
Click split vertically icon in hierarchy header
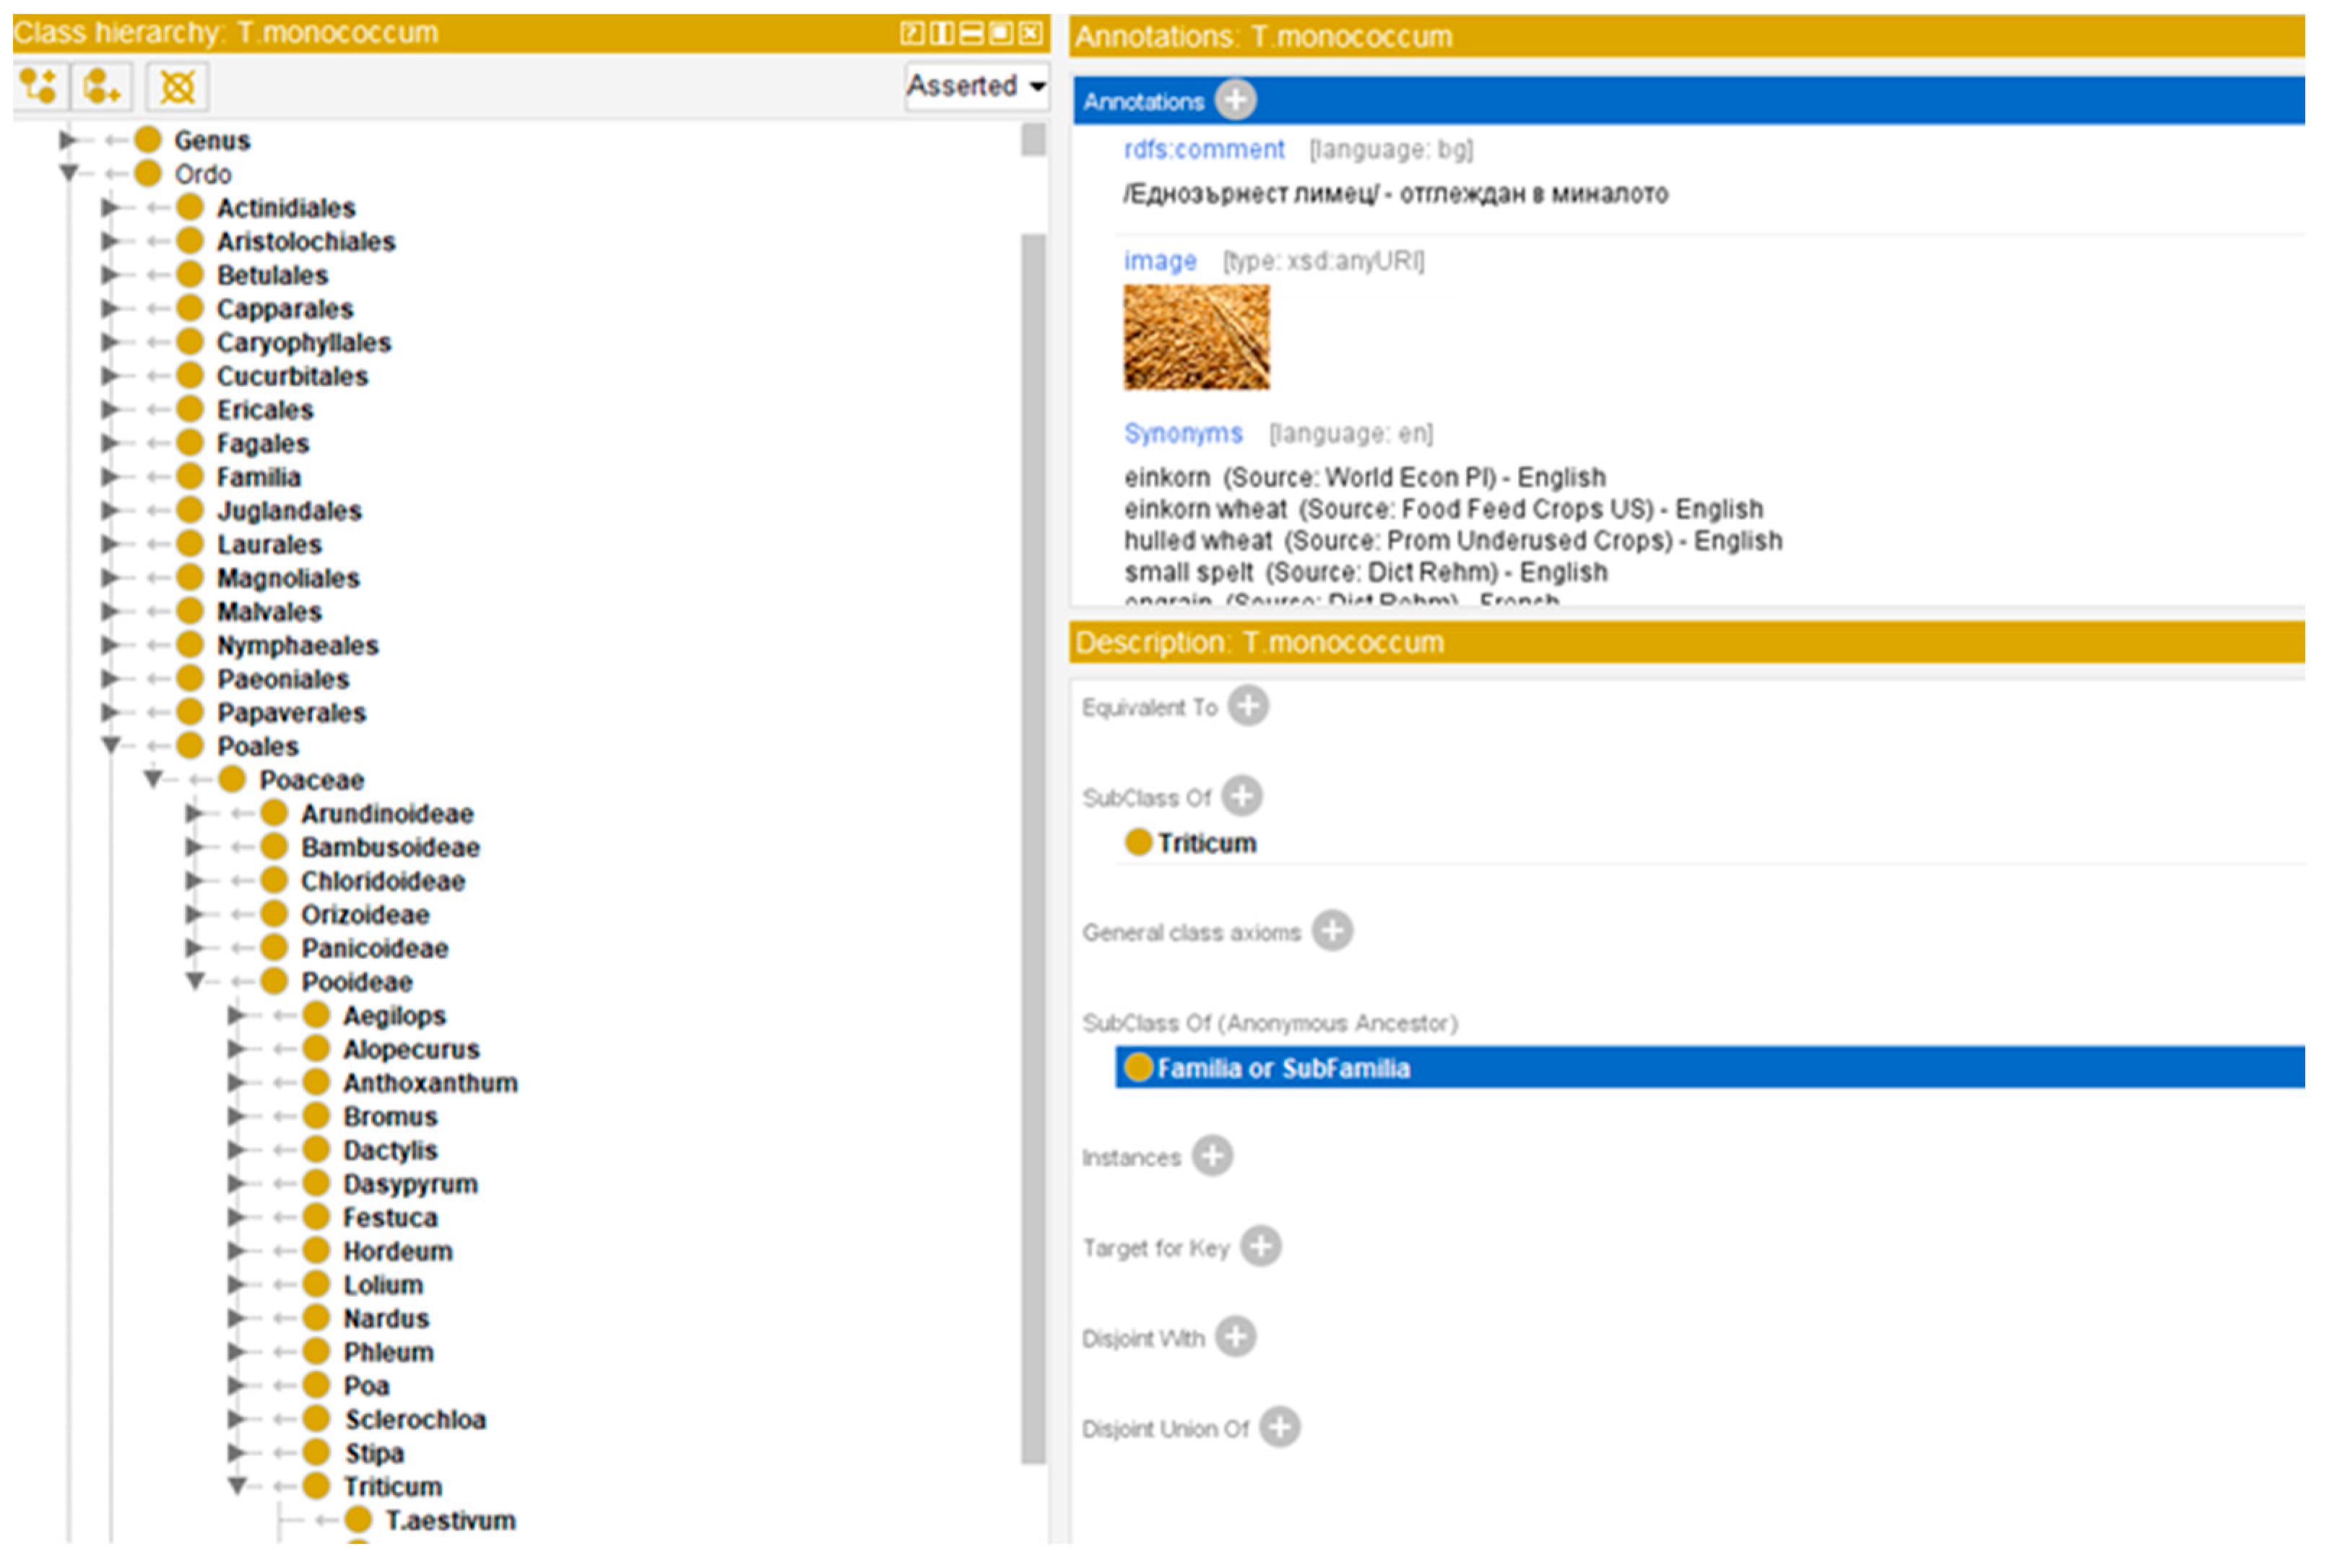point(941,33)
